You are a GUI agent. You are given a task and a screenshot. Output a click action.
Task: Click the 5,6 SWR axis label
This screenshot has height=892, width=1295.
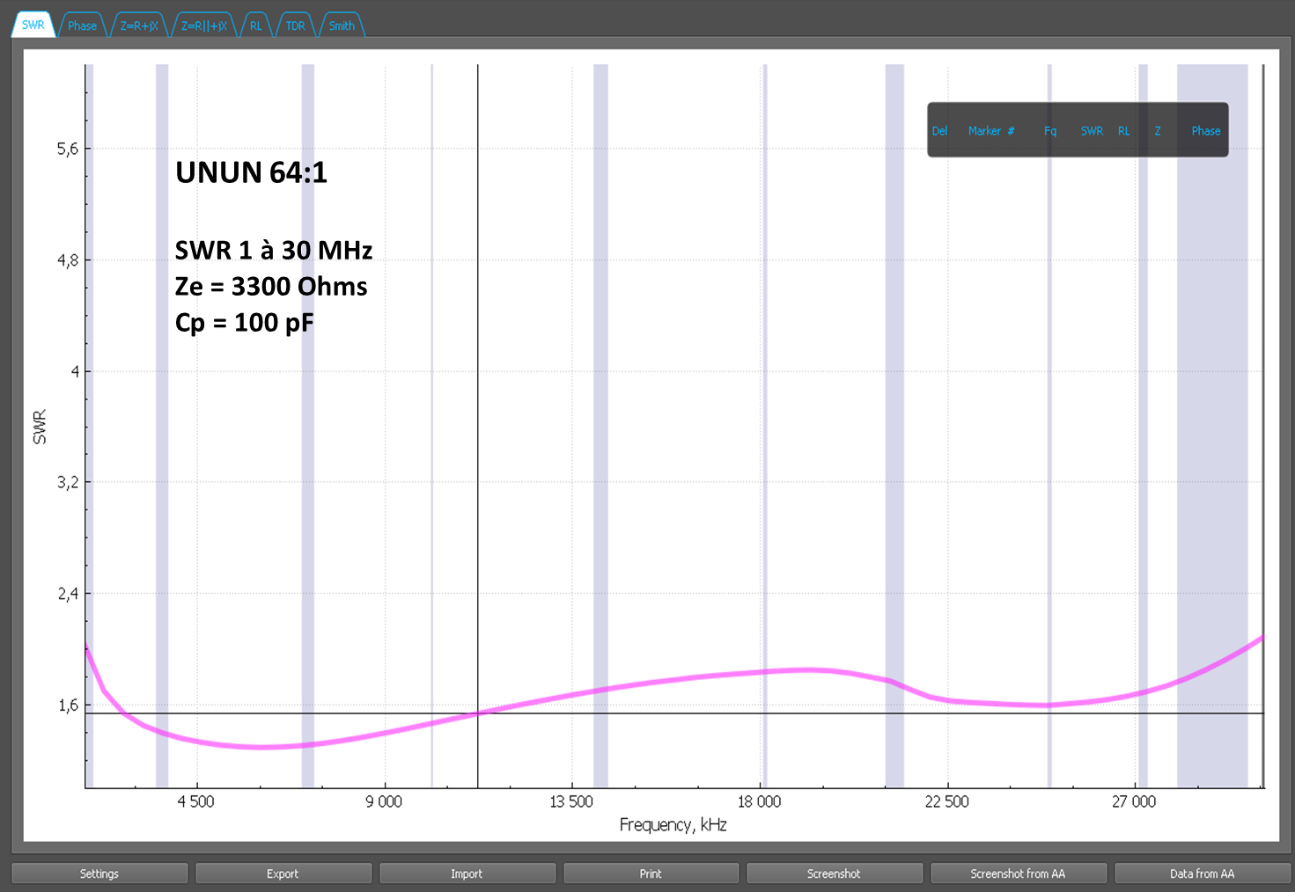coord(68,149)
